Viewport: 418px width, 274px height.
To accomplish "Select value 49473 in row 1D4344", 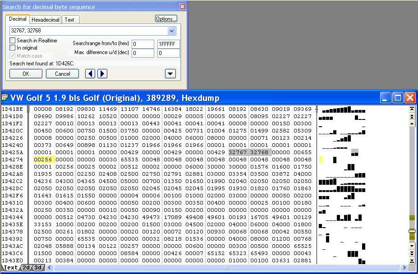I will click(151, 217).
